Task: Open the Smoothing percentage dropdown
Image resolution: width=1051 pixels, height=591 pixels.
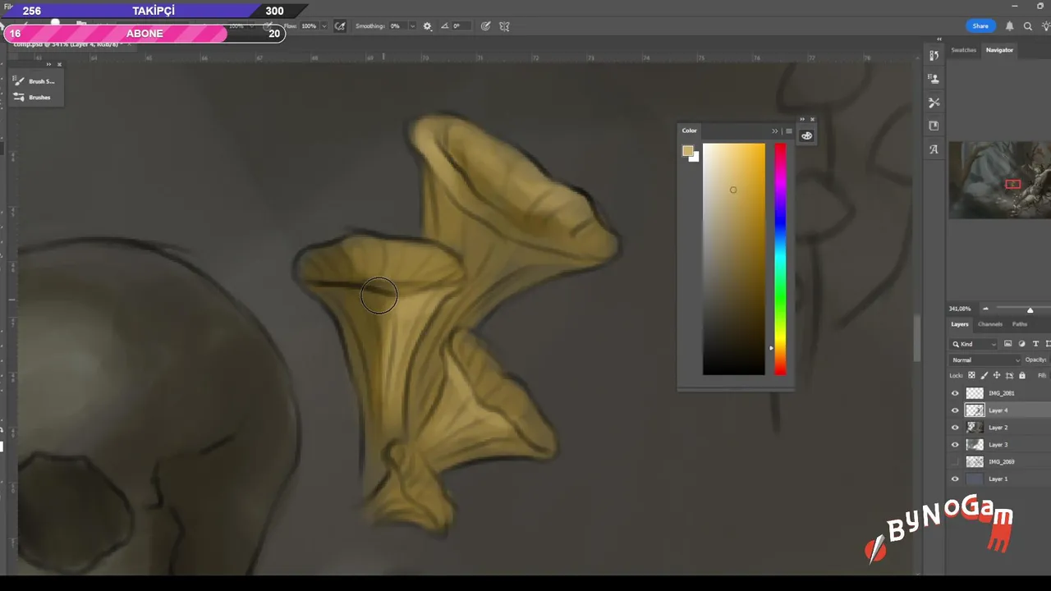Action: (412, 26)
